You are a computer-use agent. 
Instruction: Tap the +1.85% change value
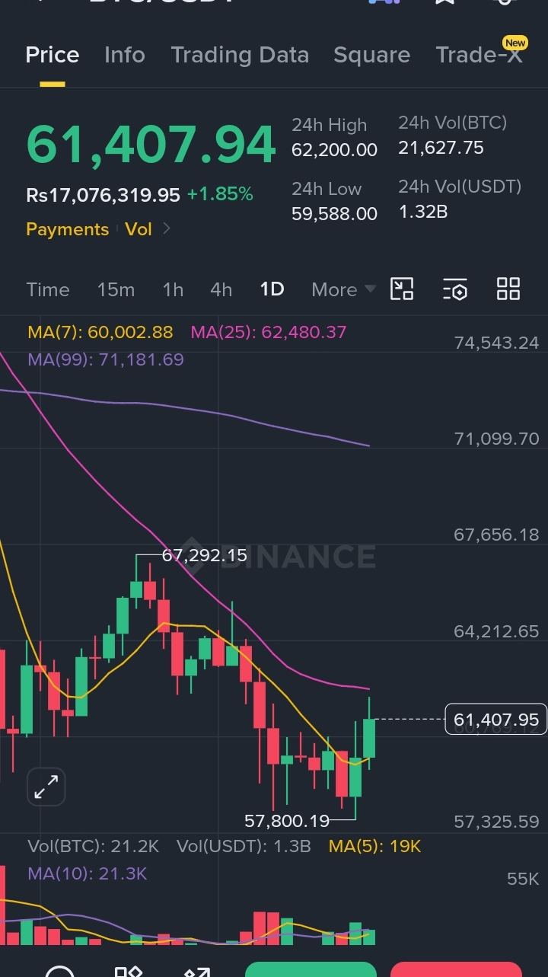pos(220,195)
